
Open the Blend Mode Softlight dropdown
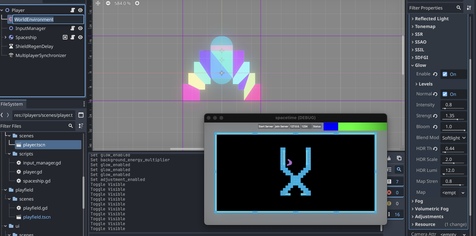454,138
